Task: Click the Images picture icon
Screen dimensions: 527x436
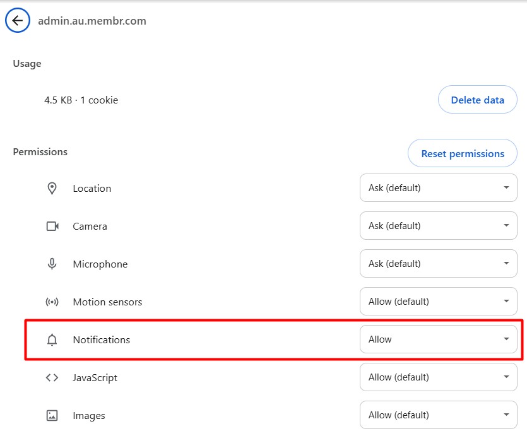Action: click(x=52, y=416)
